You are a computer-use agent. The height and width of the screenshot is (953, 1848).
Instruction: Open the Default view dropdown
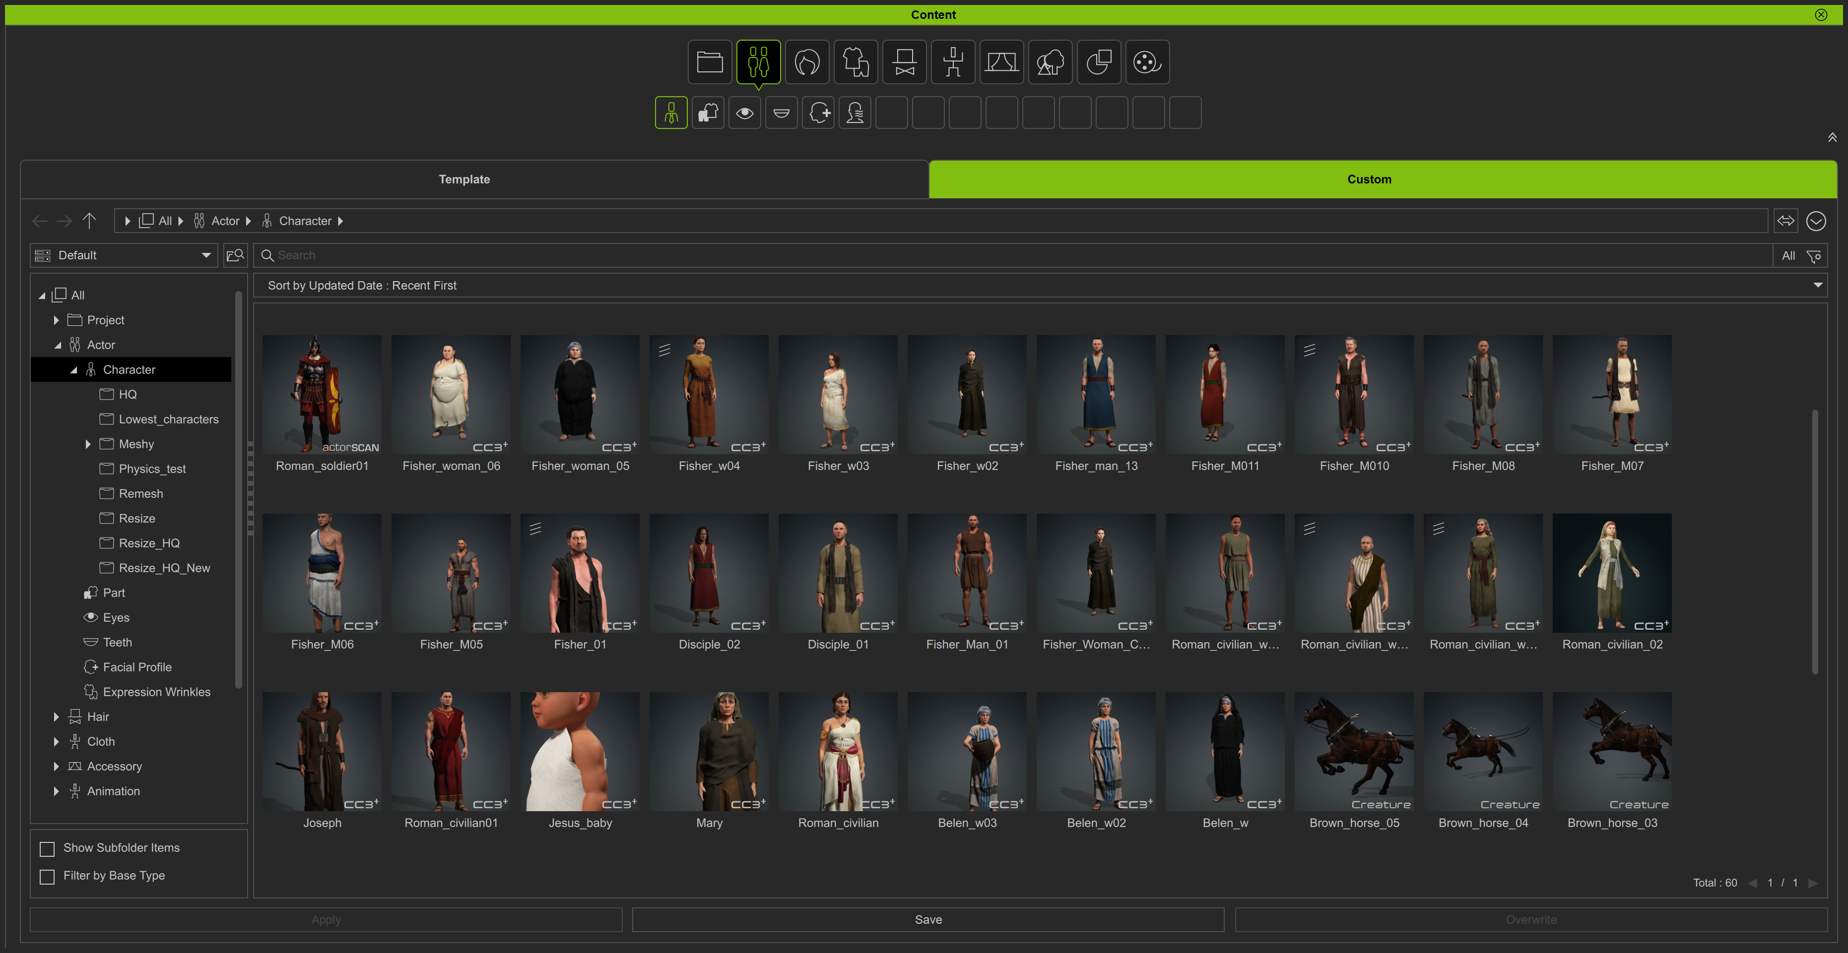(124, 255)
